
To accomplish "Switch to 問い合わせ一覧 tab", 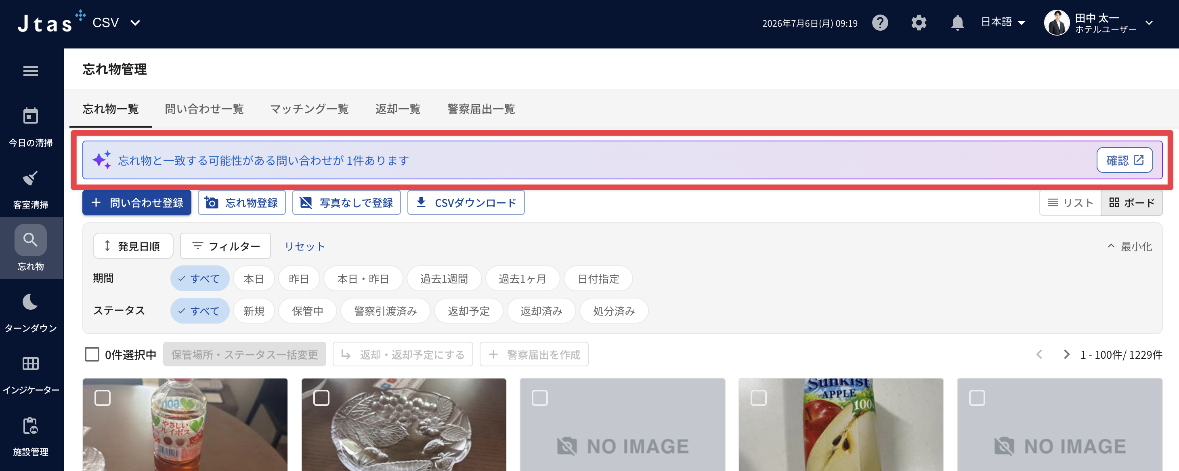I will (x=204, y=109).
